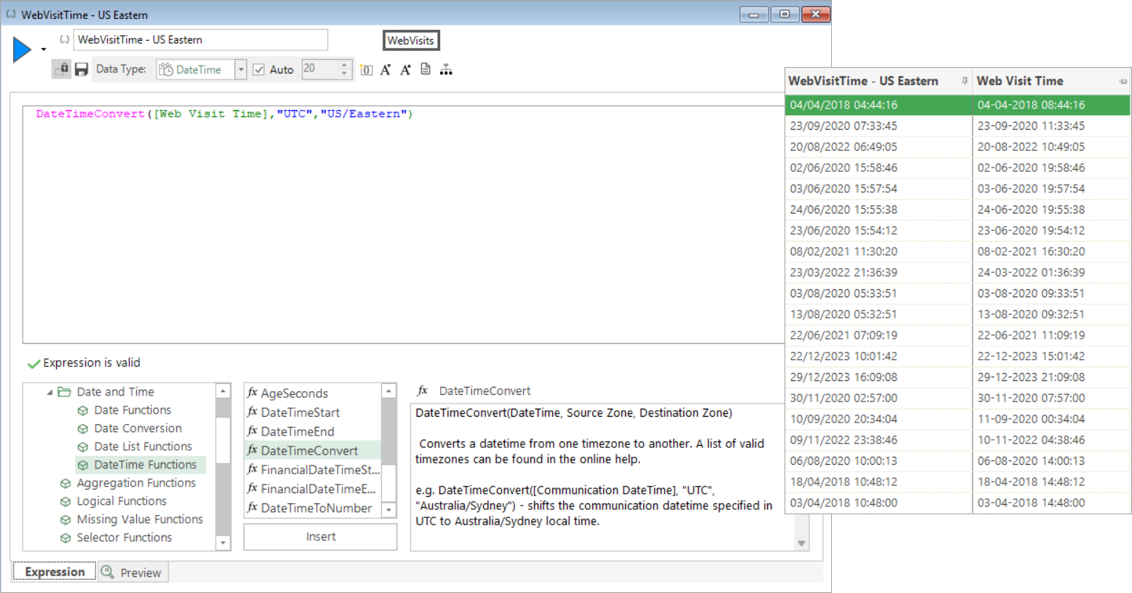Select the AgeSeconds function
The width and height of the screenshot is (1132, 593).
pos(294,393)
